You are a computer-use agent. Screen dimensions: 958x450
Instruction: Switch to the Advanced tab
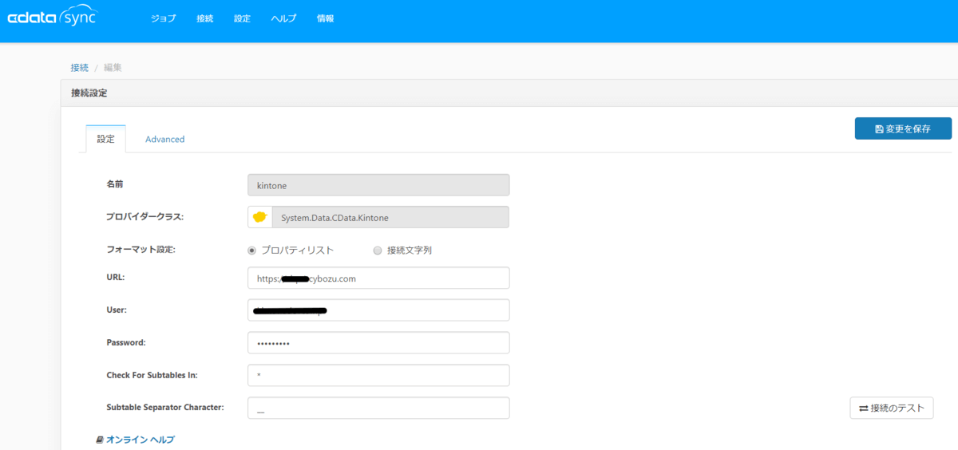(x=164, y=139)
